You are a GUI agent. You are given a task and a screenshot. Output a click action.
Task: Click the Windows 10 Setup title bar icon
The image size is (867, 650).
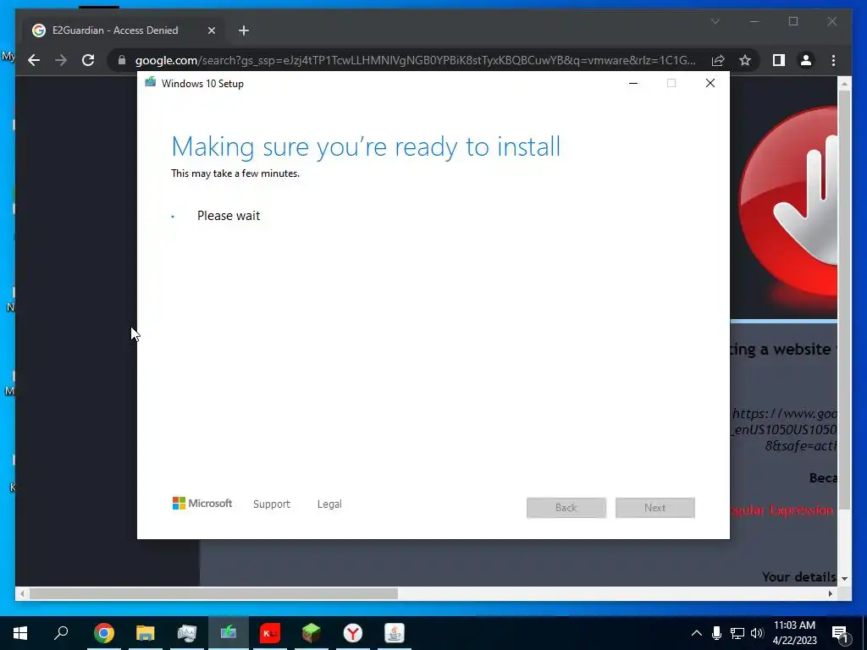[x=150, y=83]
